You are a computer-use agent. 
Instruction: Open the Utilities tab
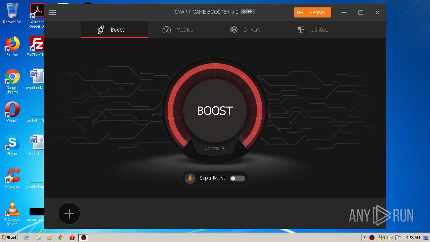tap(312, 30)
